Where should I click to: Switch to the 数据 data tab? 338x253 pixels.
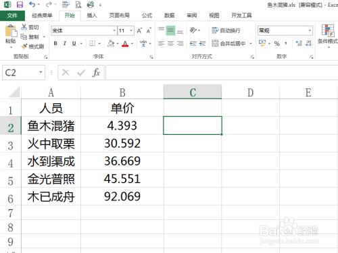(x=170, y=16)
